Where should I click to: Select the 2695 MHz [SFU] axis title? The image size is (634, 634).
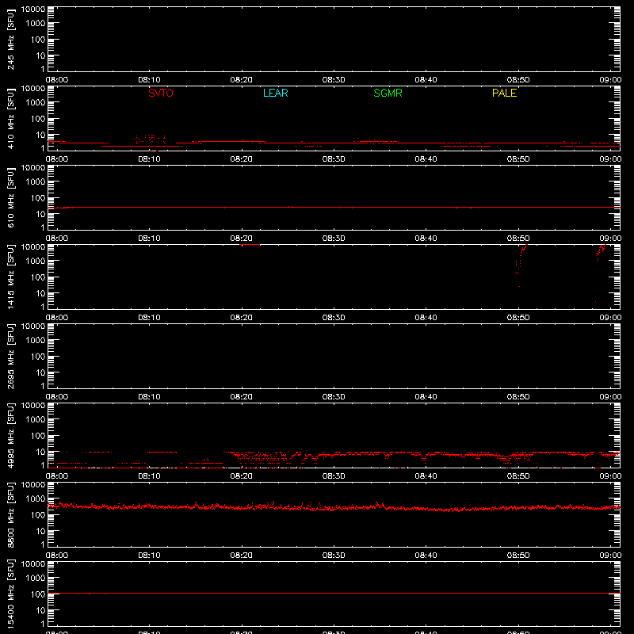[10, 356]
